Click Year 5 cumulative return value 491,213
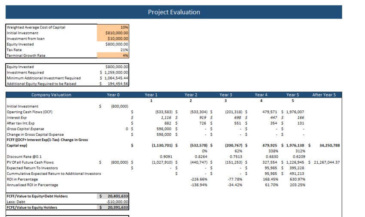 click(x=297, y=174)
